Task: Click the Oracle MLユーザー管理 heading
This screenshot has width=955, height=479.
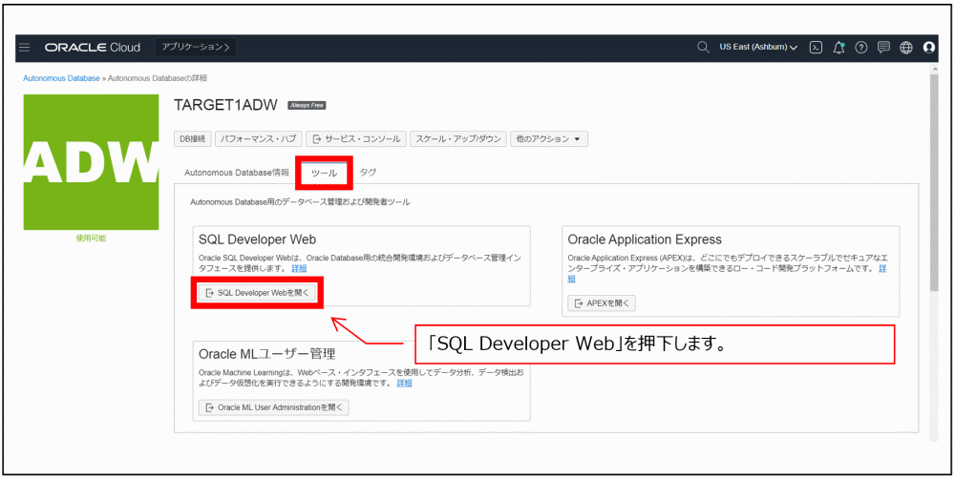Action: [267, 353]
